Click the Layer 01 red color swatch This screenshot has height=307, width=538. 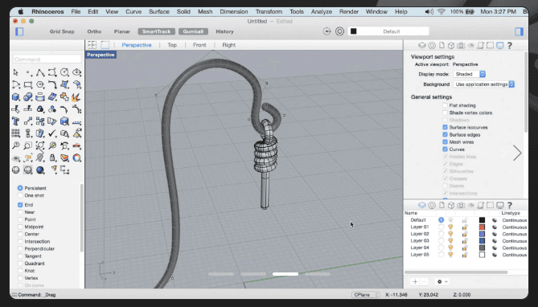pyautogui.click(x=482, y=227)
